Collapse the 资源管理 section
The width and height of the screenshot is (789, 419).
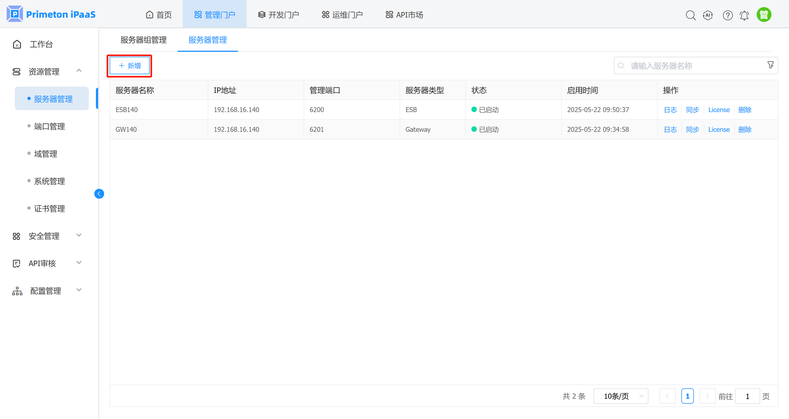79,71
